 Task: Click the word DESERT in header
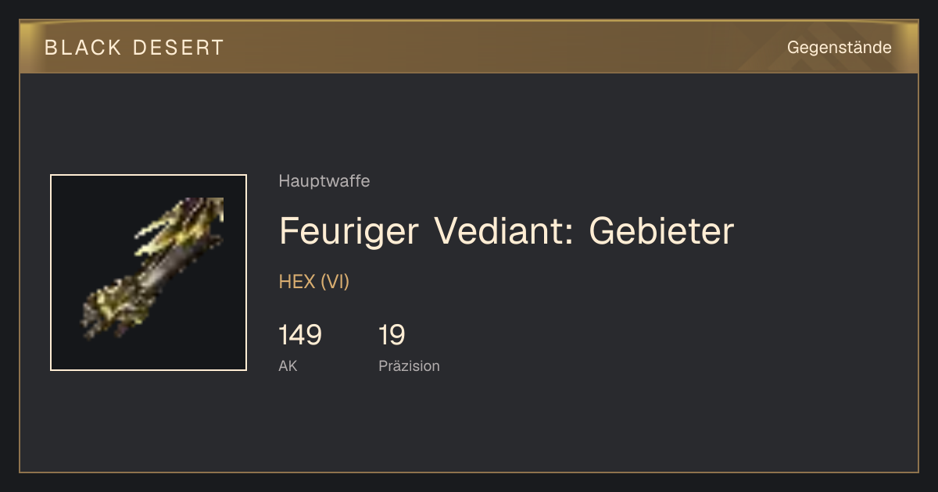click(179, 48)
